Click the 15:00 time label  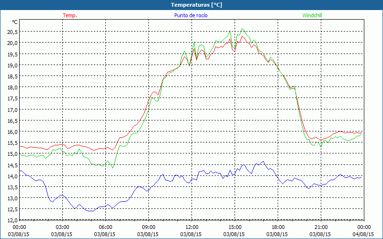235,228
